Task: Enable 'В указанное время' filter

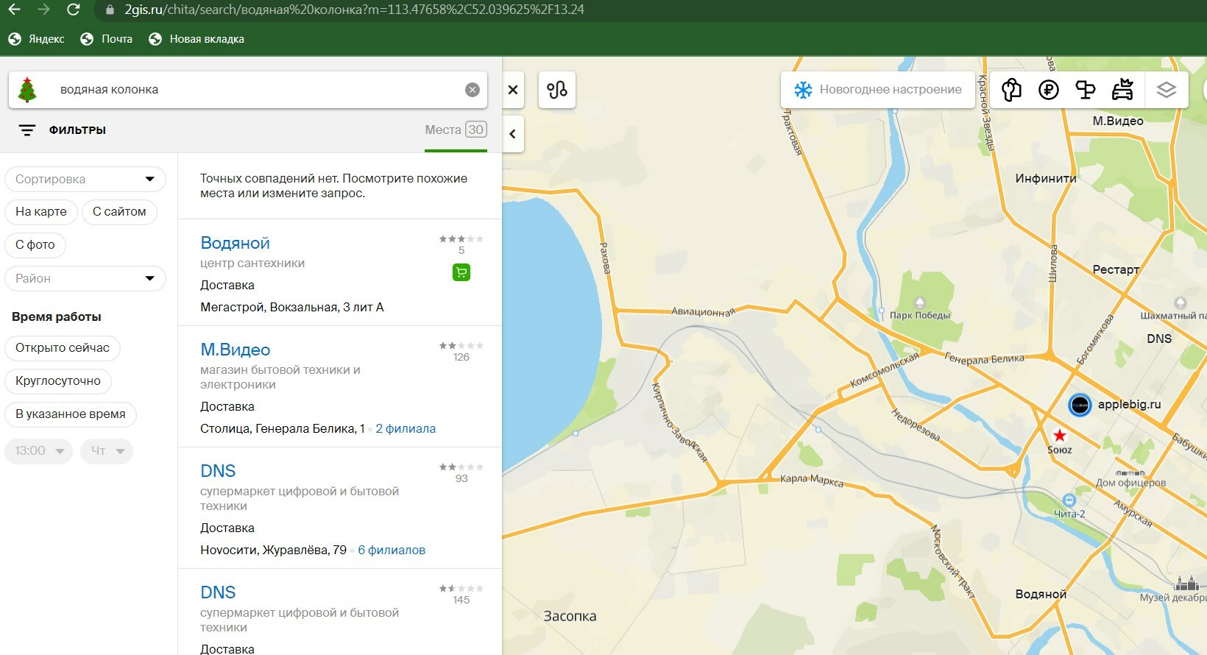Action: (71, 414)
